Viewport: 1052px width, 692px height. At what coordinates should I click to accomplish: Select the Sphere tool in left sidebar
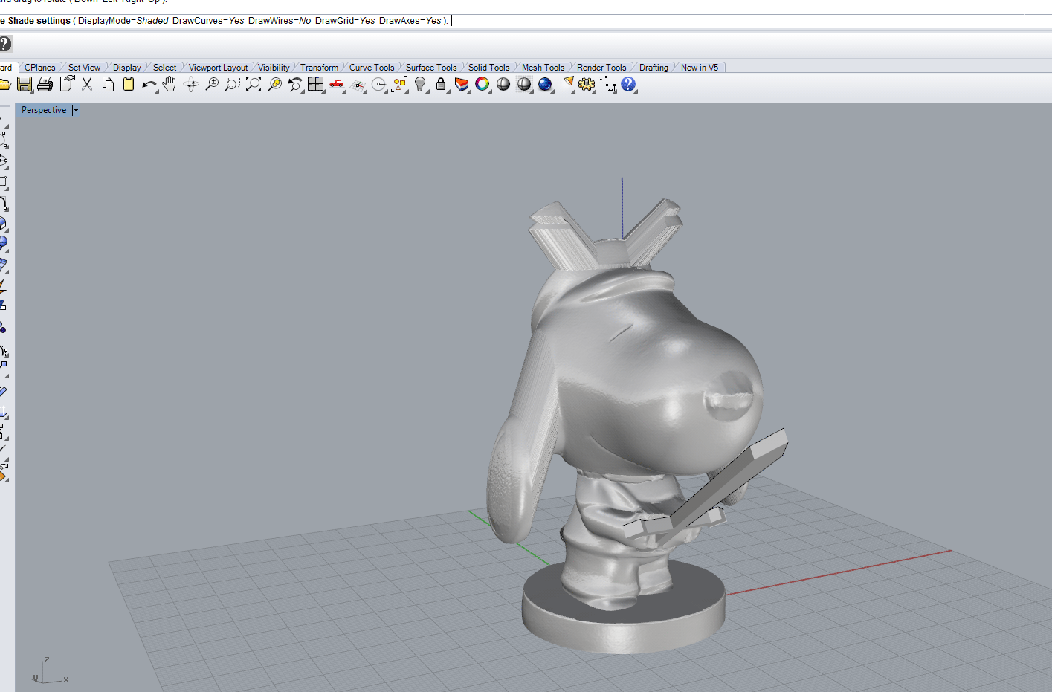(3, 242)
